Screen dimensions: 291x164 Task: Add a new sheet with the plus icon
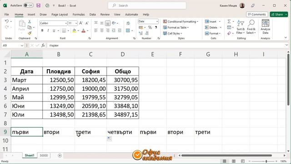[x=60, y=155]
